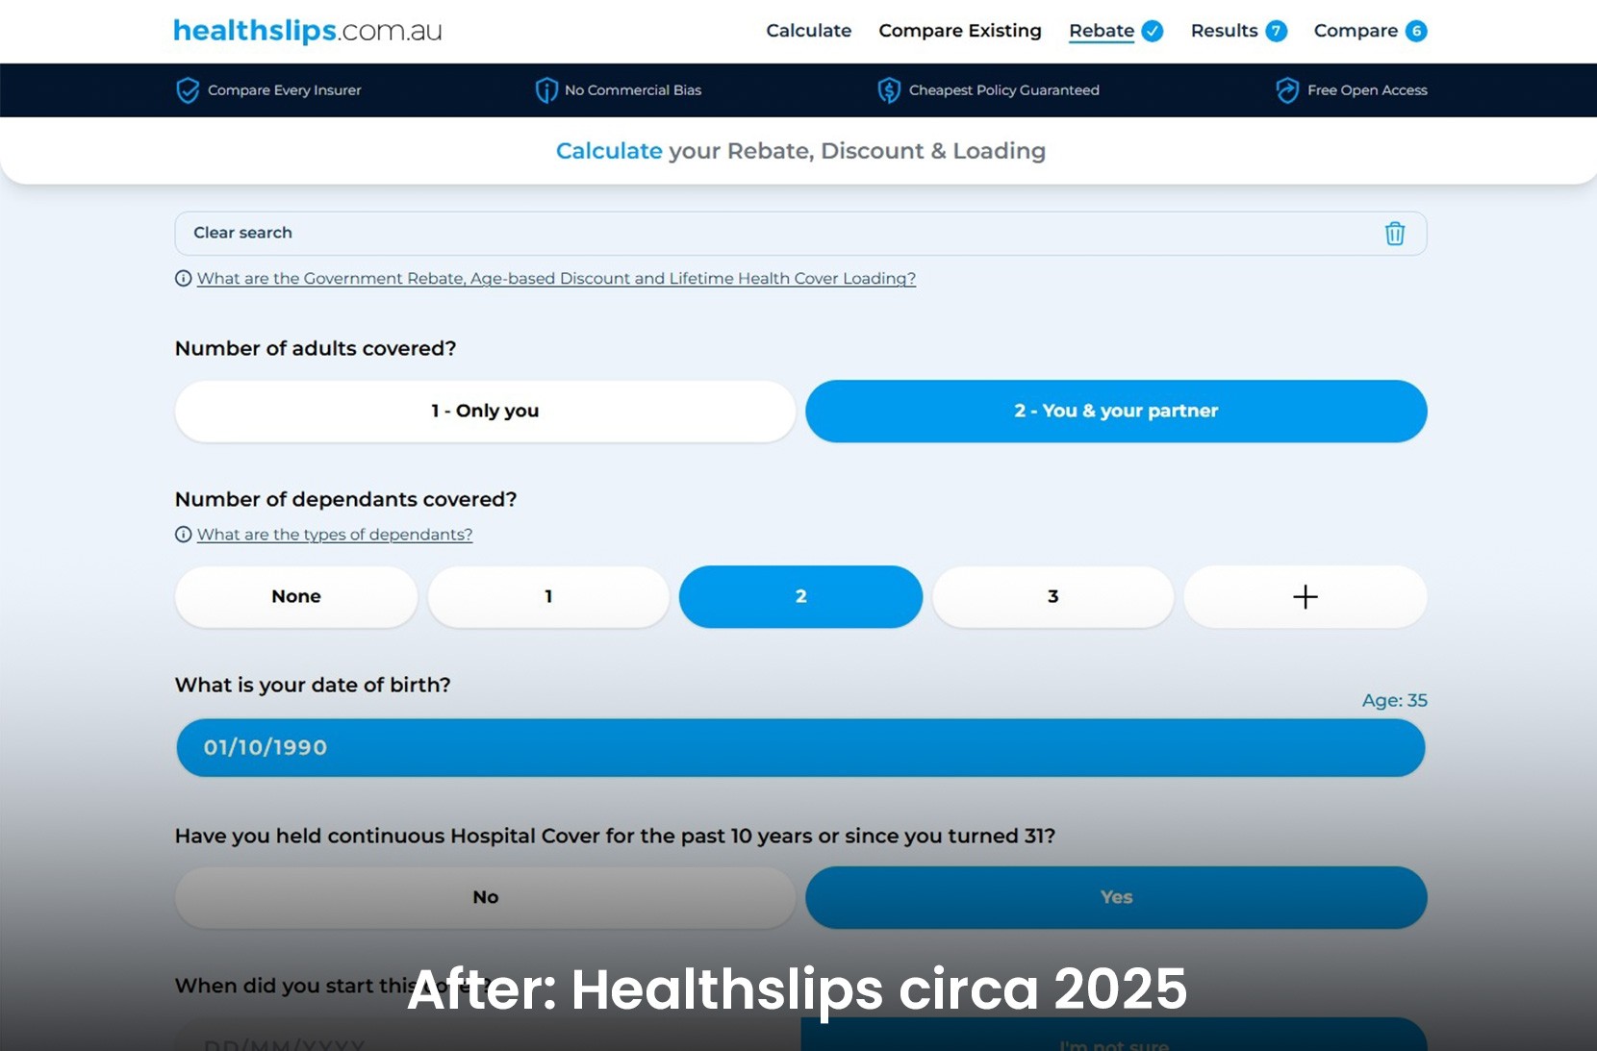Choose 1 dependant covered
Viewport: 1597px width, 1051px height.
(548, 597)
